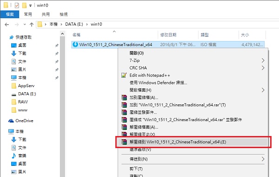Image resolution: width=279 pixels, height=177 pixels.
Task: Switch to the 常用 ribbon tab
Action: pyautogui.click(x=28, y=14)
